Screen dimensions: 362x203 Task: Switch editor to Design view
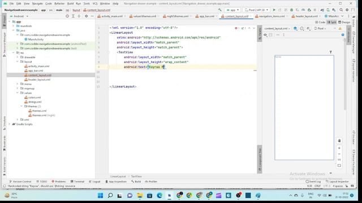tap(344, 23)
